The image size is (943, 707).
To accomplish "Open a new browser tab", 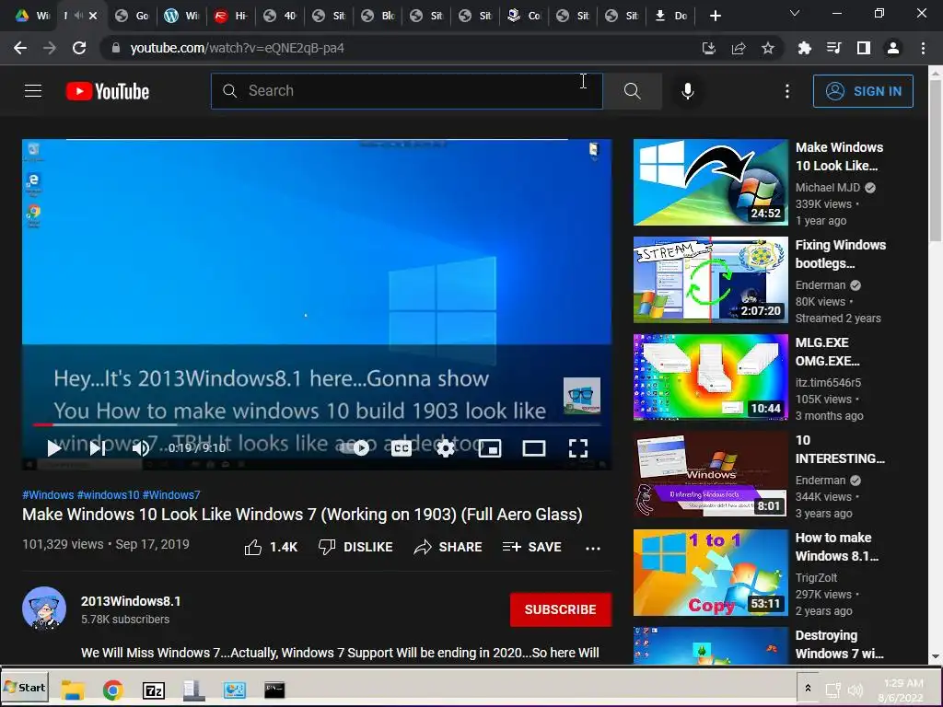I will pyautogui.click(x=715, y=16).
